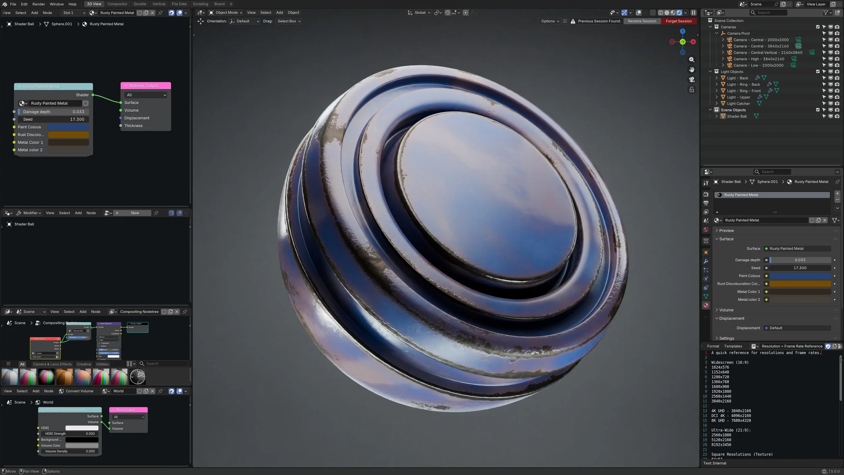This screenshot has height=475, width=844.
Task: Expand the Volume panel in properties
Action: (x=726, y=310)
